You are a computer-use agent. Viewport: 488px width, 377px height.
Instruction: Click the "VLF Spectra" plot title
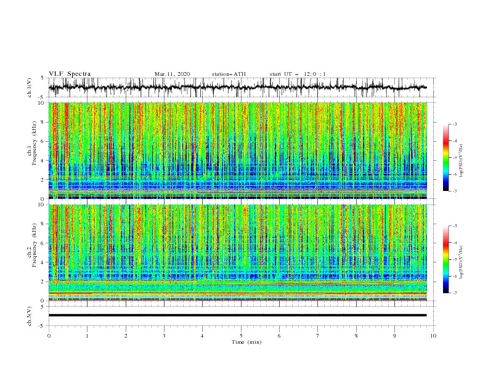(x=70, y=74)
